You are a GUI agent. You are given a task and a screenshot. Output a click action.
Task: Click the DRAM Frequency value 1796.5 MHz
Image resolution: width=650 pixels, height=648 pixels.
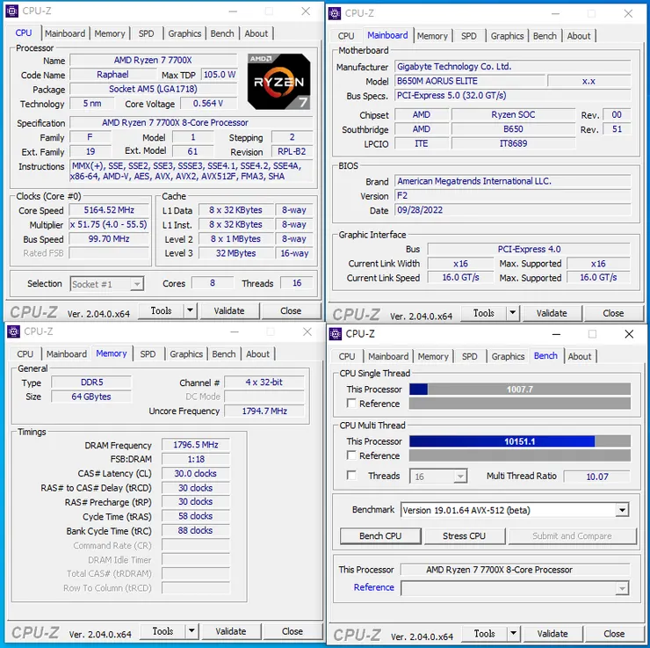(196, 445)
